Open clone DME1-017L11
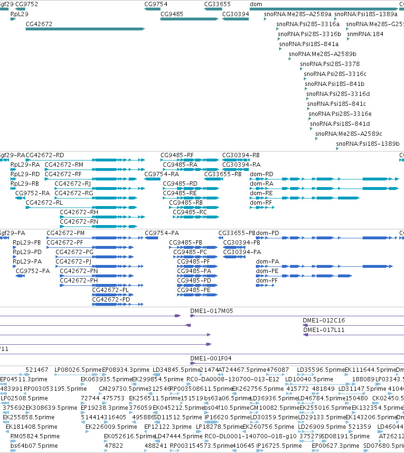Viewport: 404px width, 453px height. [324, 330]
